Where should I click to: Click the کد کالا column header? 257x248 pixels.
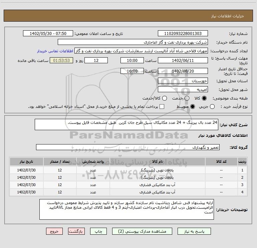pyautogui.click(x=221, y=161)
